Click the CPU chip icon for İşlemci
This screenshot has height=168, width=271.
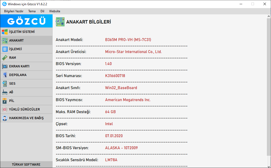pos(5,49)
